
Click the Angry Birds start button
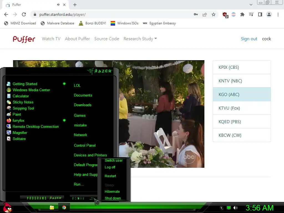coord(7,207)
